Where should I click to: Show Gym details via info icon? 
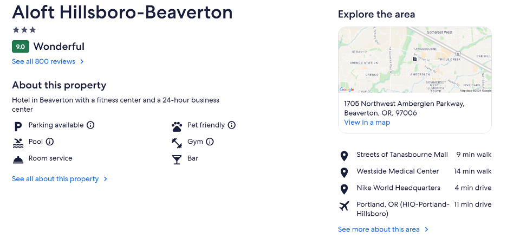tap(210, 142)
